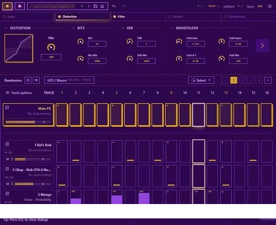Collapse the WAVEFOLDER section

pos(172,28)
